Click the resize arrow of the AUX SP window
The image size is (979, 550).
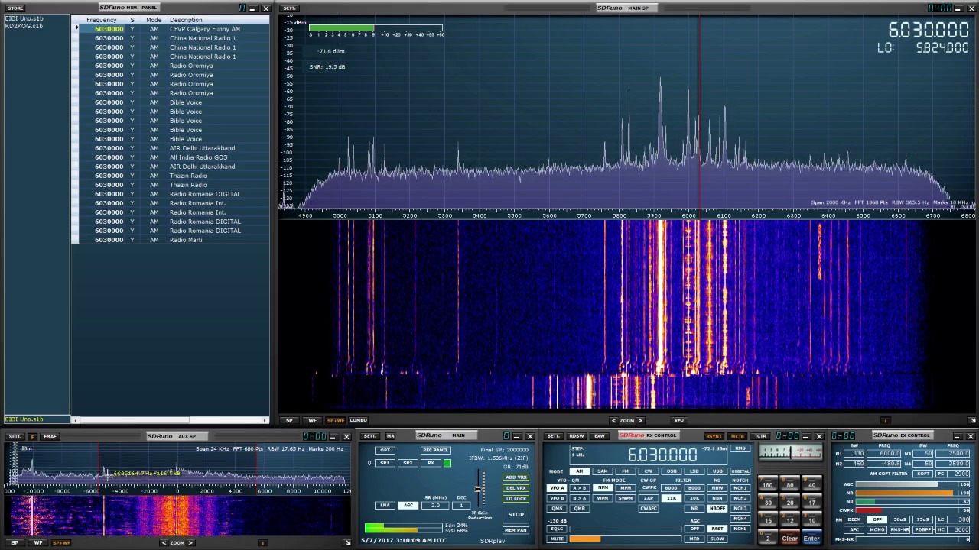coord(347,542)
